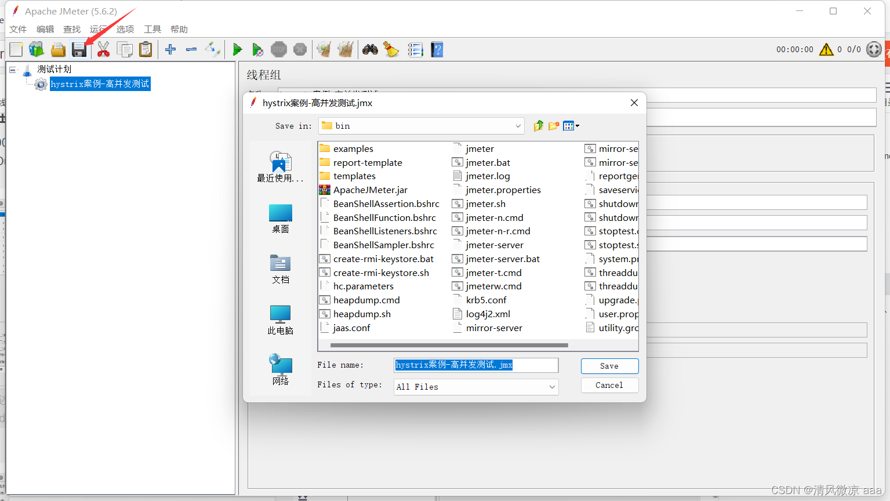Click the Paste clipboard toolbar icon
Screen dimensions: 890x501
coord(146,49)
